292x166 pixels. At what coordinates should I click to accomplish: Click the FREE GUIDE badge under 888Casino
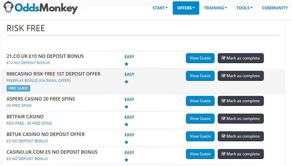18,88
